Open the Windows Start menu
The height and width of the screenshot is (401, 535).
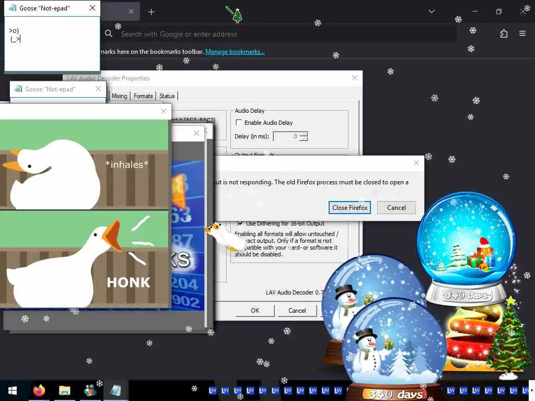pos(13,391)
